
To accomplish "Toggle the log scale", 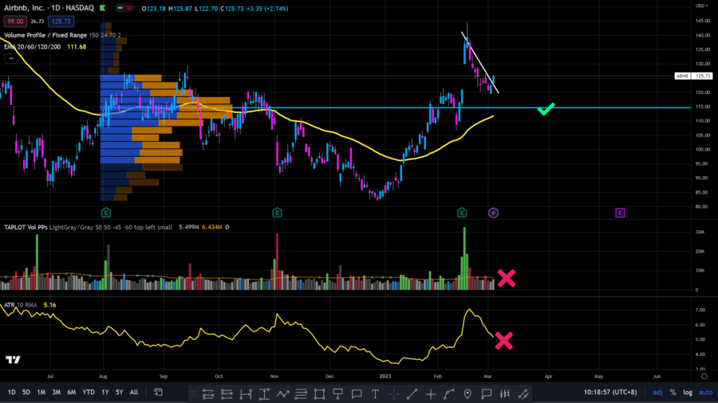I will (x=688, y=393).
